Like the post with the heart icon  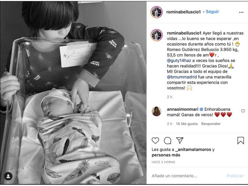[x=155, y=140]
